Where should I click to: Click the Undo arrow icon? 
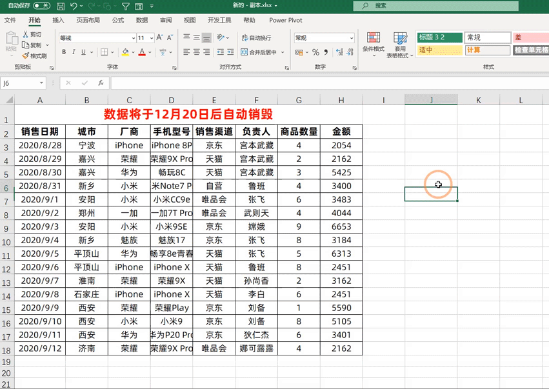(74, 6)
